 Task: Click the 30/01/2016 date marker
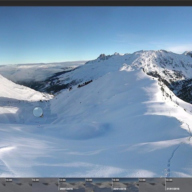(120, 189)
